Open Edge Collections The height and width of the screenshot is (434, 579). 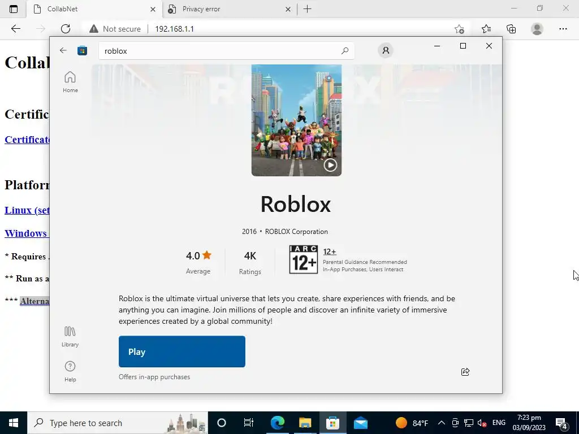pyautogui.click(x=511, y=29)
